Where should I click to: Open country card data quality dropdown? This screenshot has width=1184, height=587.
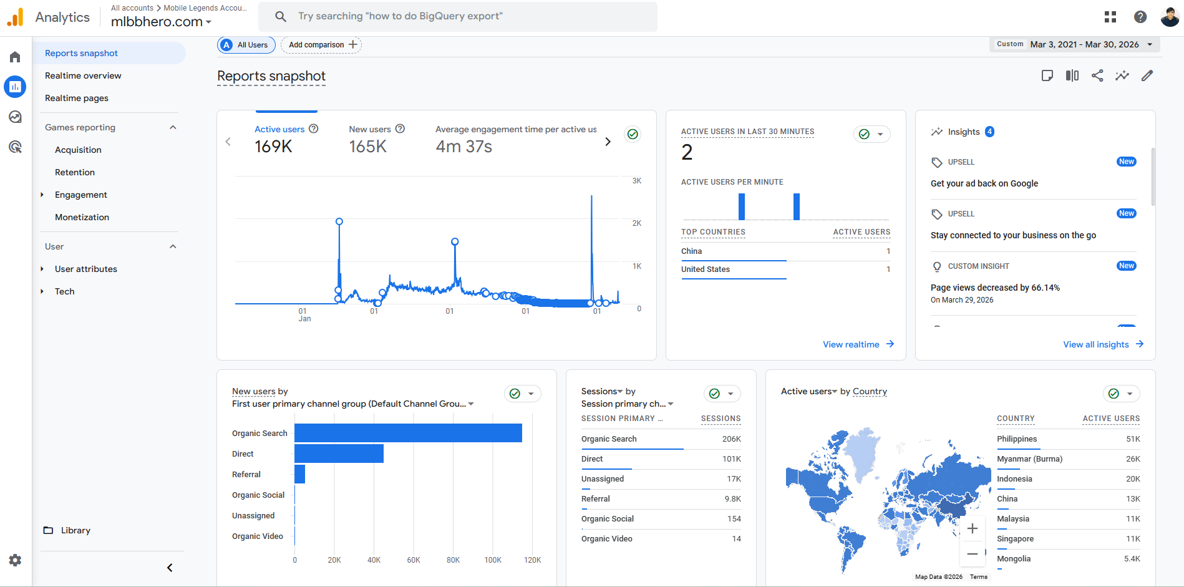tap(1122, 394)
